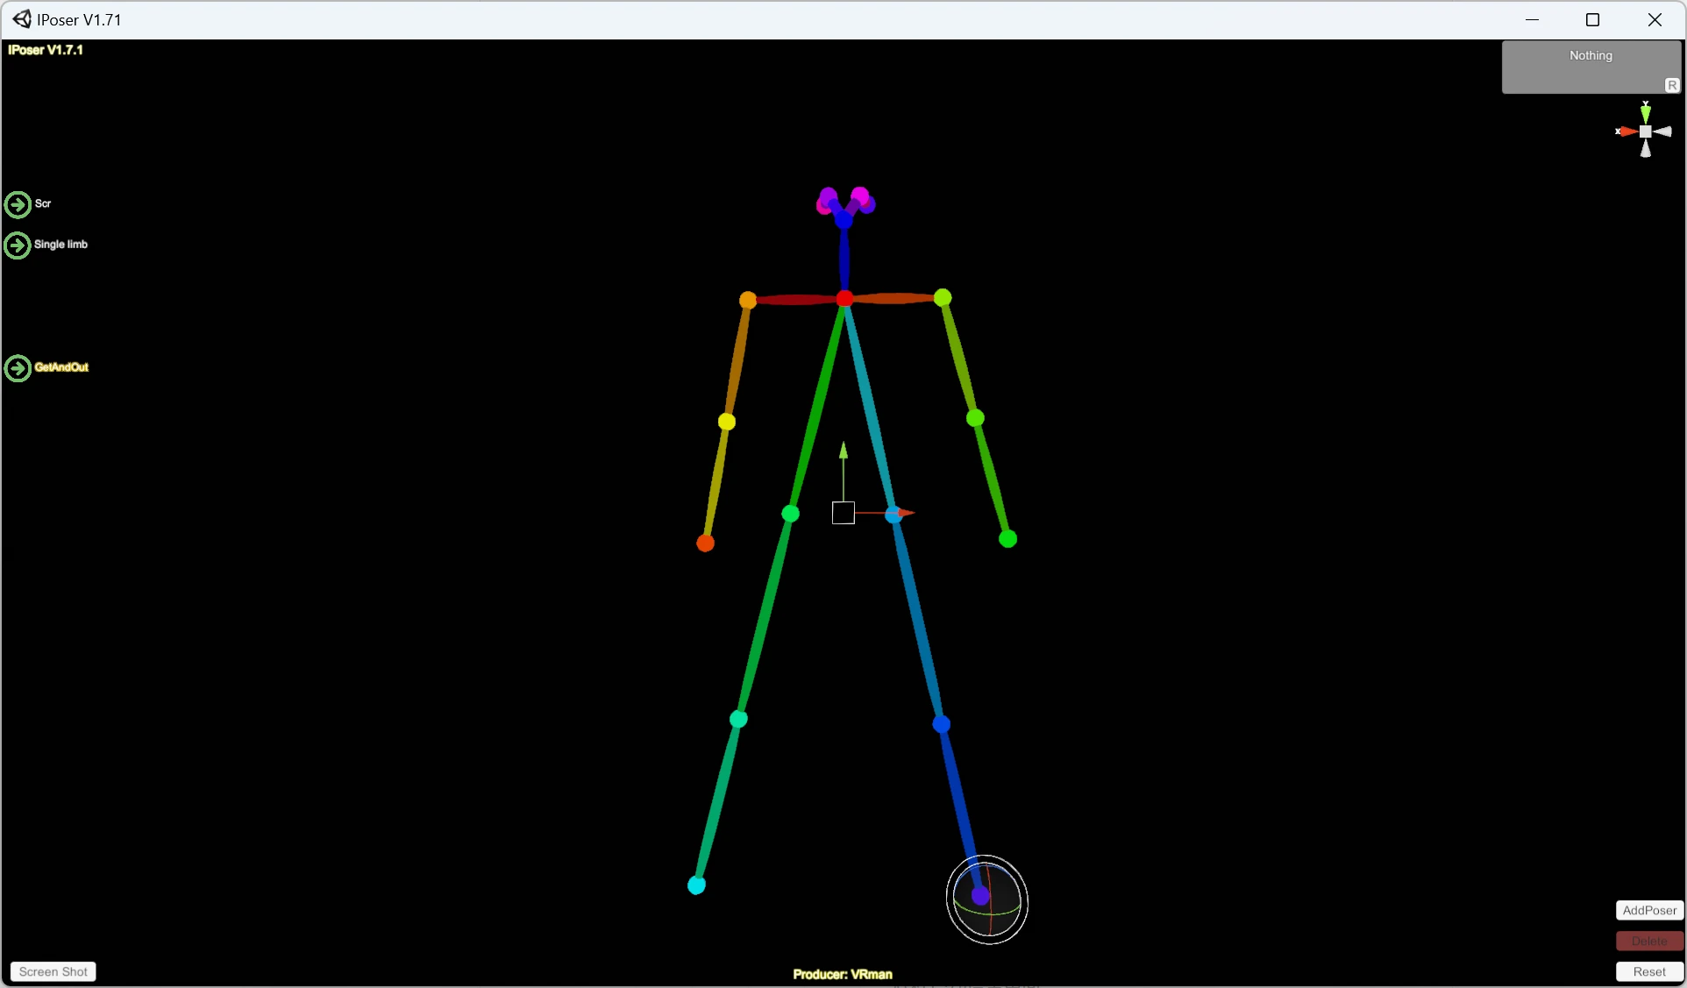The image size is (1687, 988).
Task: Activate the GetAndOut arrow icon
Action: (x=18, y=369)
